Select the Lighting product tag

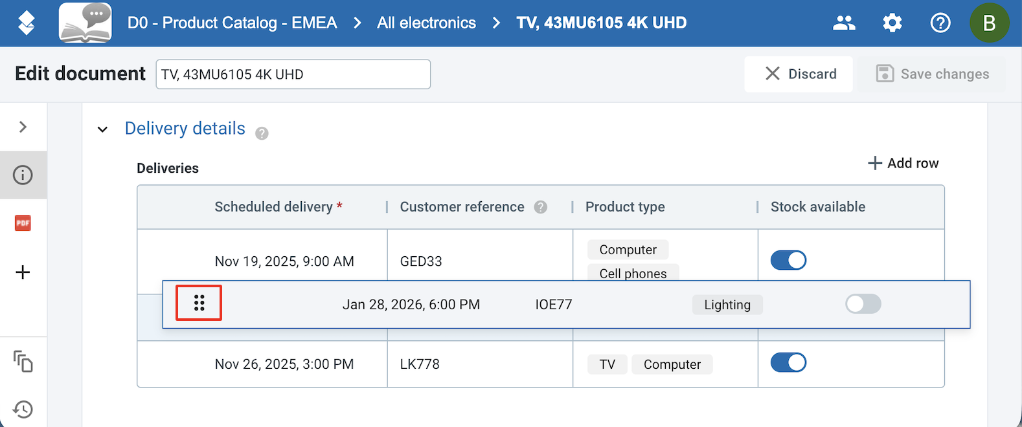727,305
